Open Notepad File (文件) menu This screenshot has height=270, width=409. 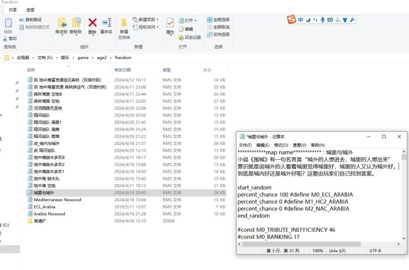pyautogui.click(x=245, y=145)
